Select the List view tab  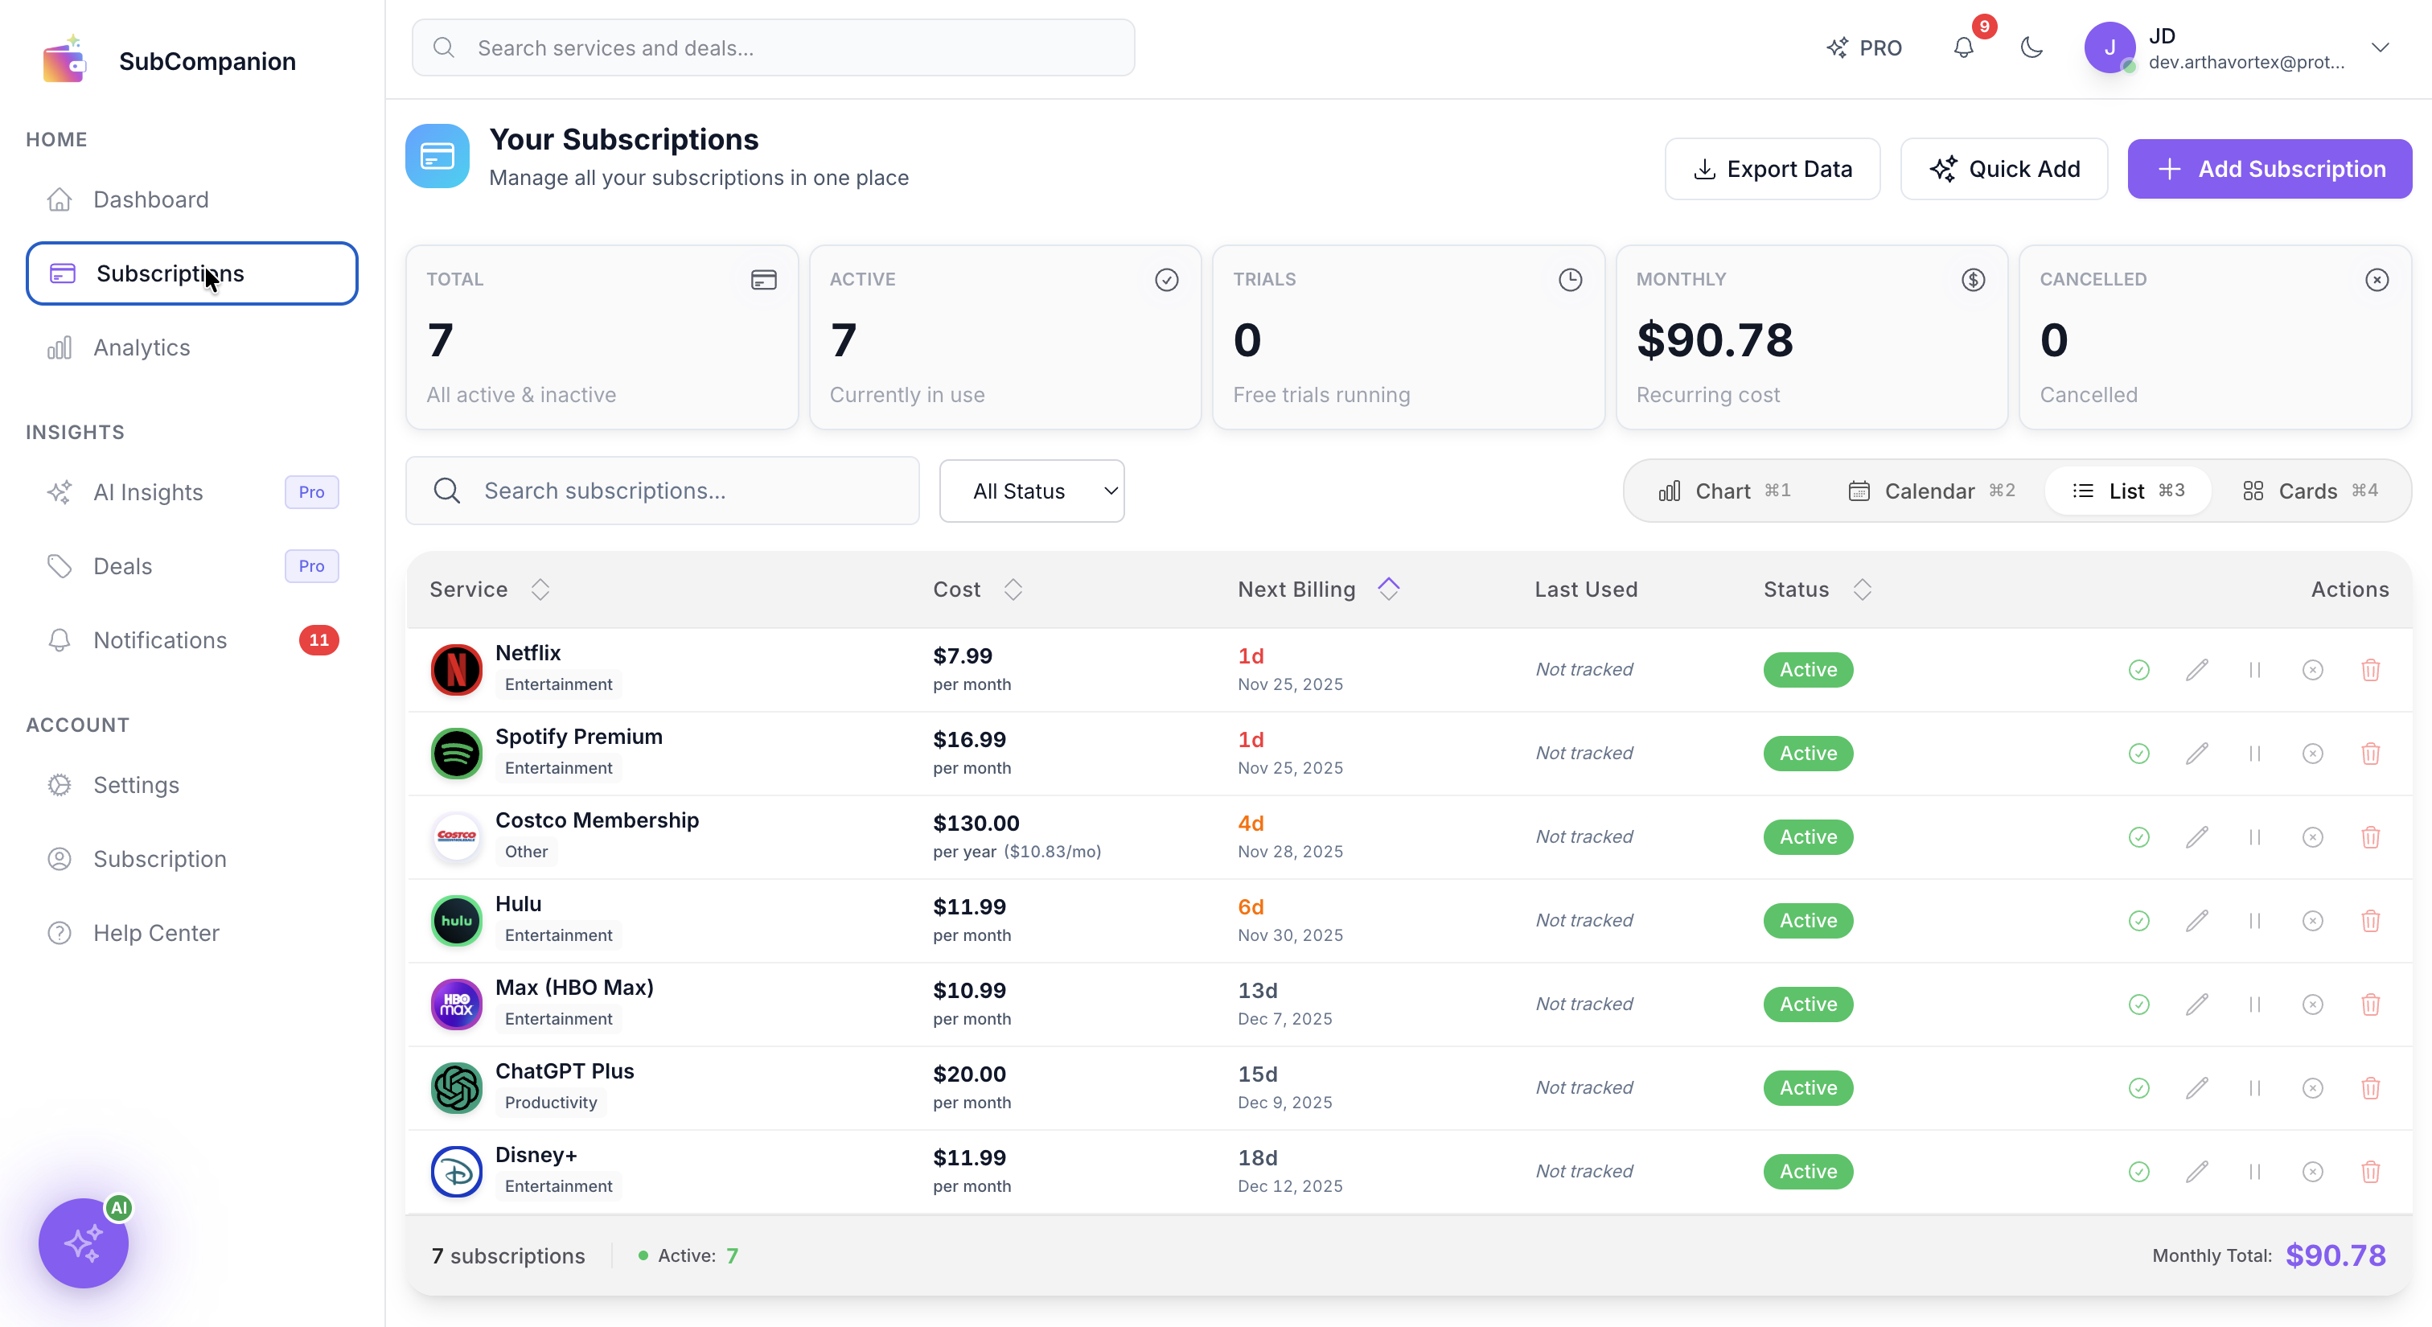pyautogui.click(x=2128, y=491)
